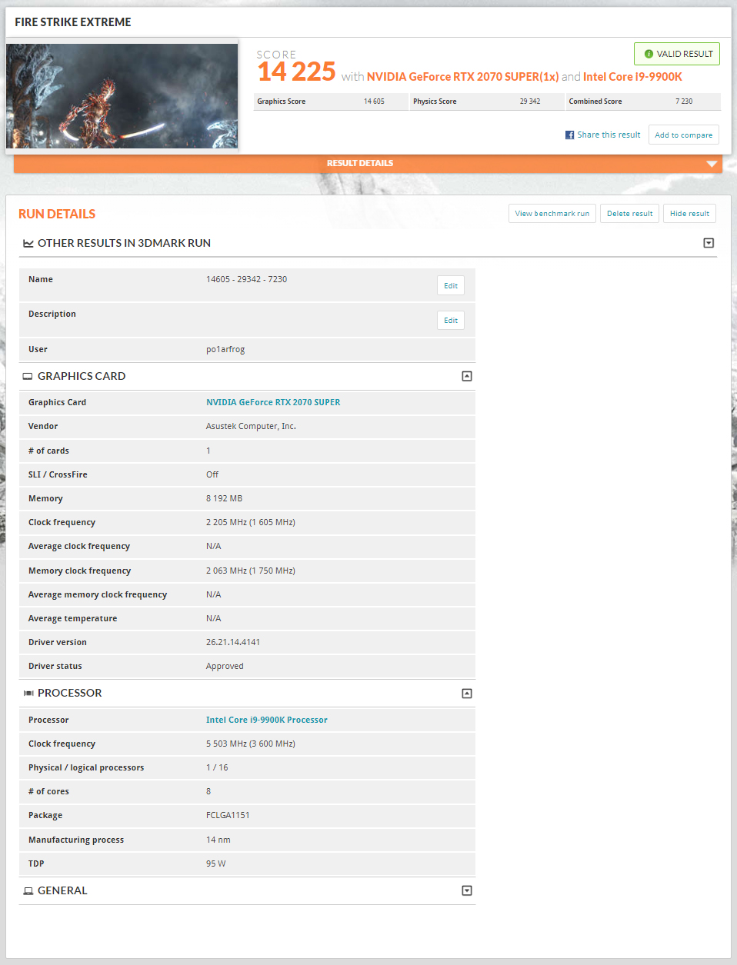The image size is (737, 965).
Task: Toggle the Result Details orange bar arrow
Action: (x=712, y=164)
